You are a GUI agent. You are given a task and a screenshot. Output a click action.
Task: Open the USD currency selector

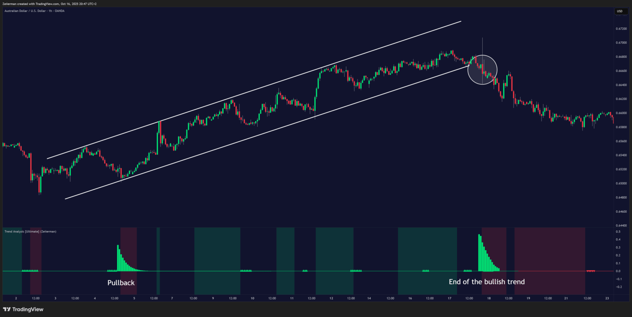pos(619,11)
